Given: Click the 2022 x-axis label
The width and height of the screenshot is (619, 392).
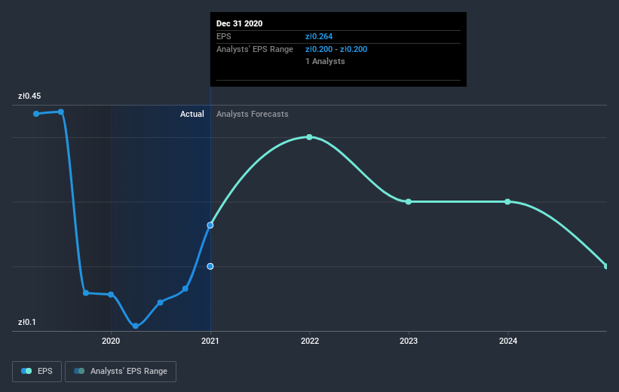Looking at the screenshot, I should pyautogui.click(x=310, y=341).
